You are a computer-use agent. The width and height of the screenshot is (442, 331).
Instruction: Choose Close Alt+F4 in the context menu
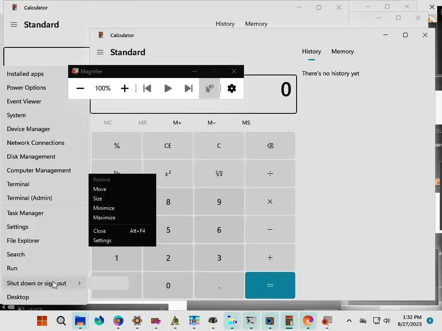click(122, 231)
